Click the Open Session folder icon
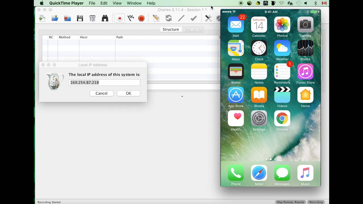 pos(55,18)
